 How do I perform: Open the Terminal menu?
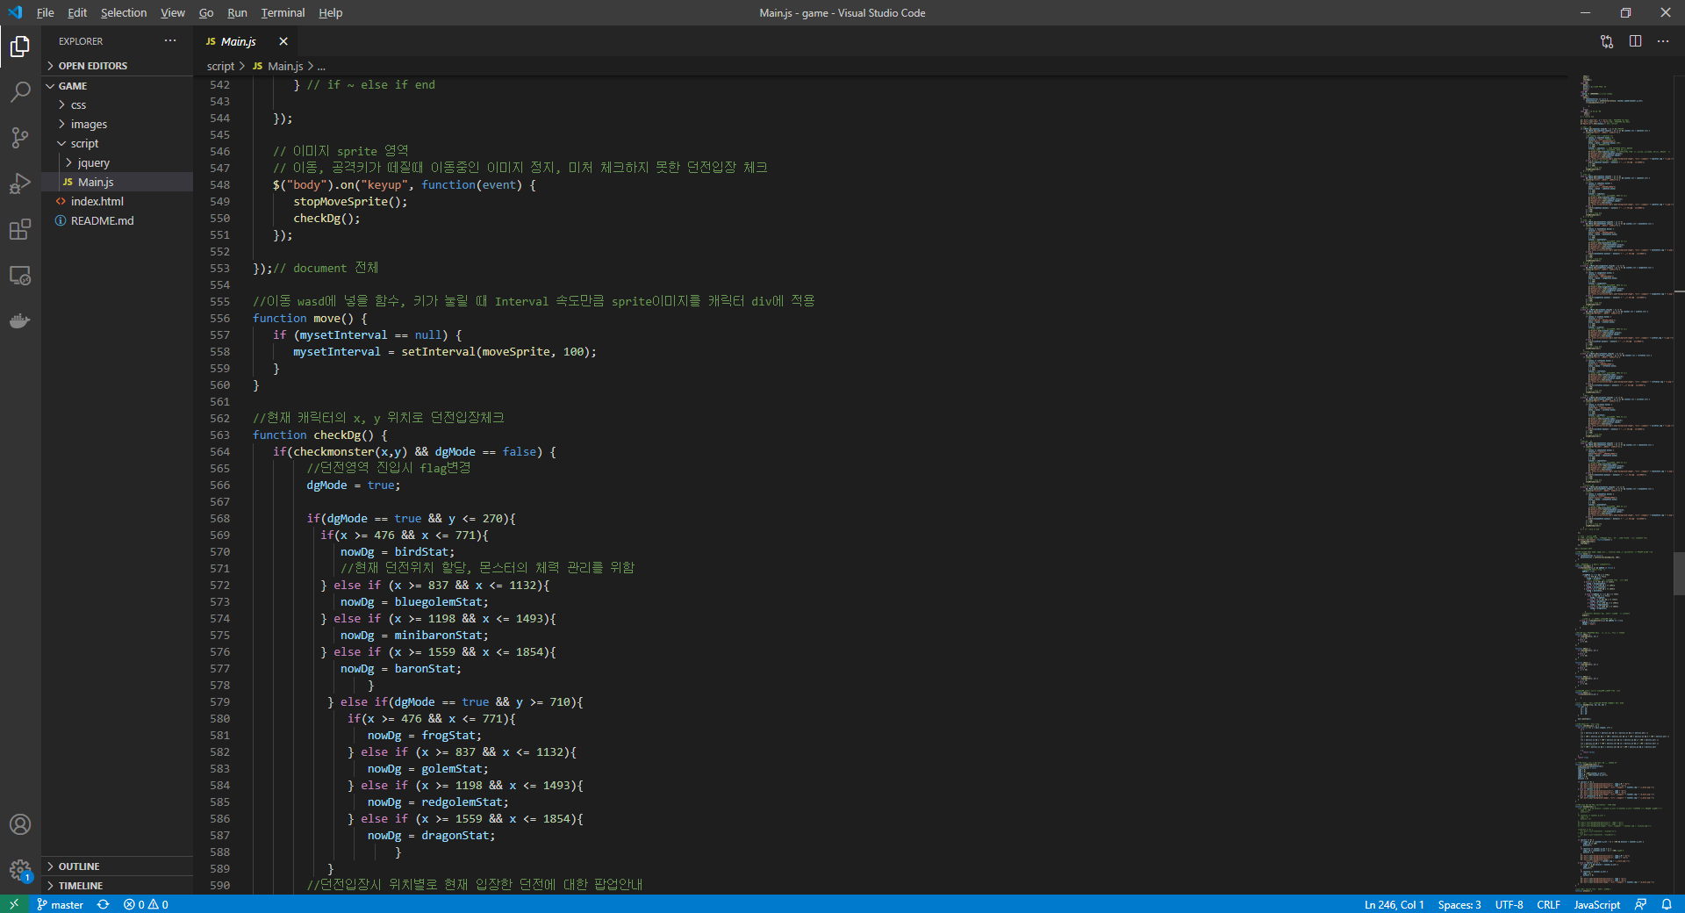pyautogui.click(x=282, y=12)
